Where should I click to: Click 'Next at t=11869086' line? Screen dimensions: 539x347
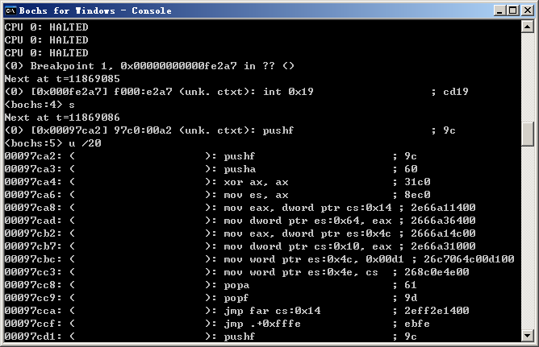tap(62, 118)
